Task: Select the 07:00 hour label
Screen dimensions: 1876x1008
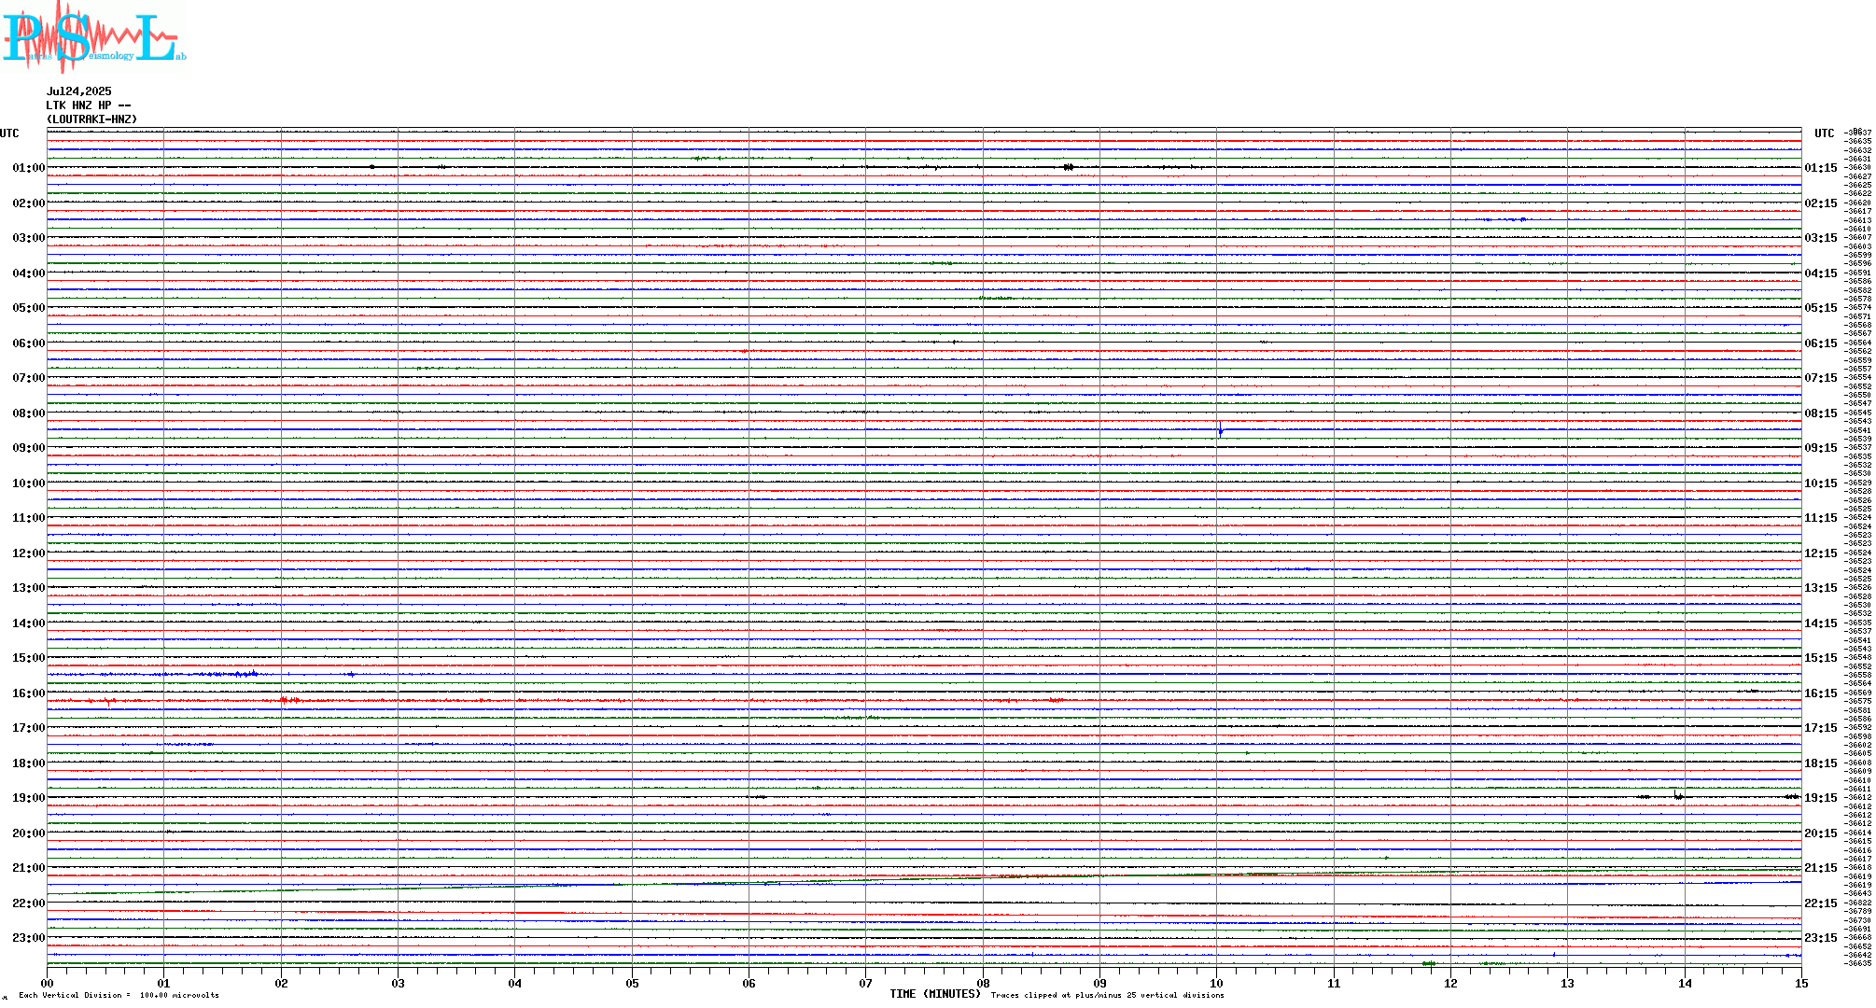Action: point(29,378)
